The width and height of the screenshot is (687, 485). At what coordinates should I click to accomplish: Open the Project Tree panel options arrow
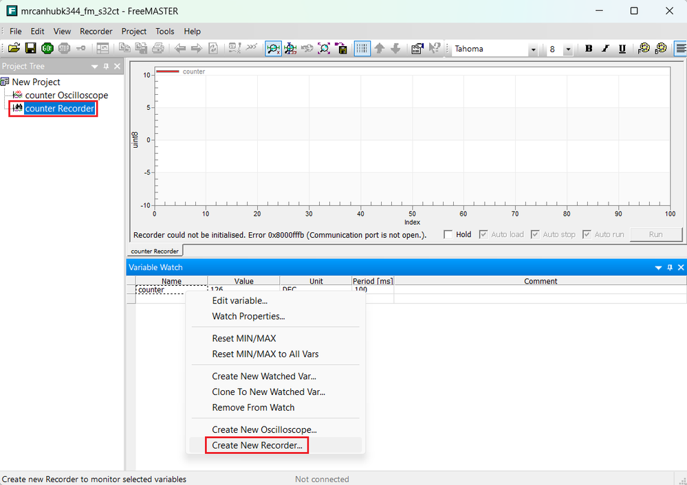(x=95, y=67)
